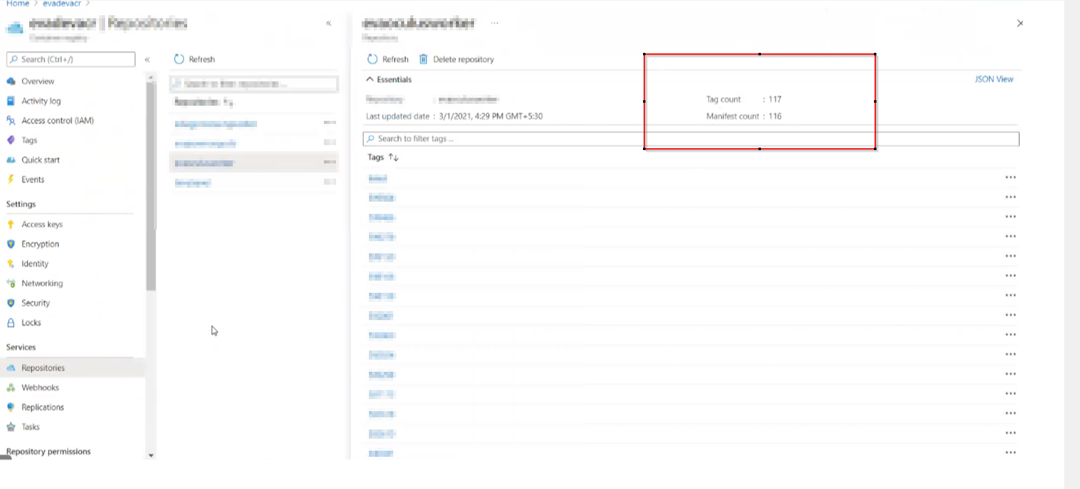Click the Last updated date 3/1/2021 value
This screenshot has width=1080, height=489.
pos(490,116)
